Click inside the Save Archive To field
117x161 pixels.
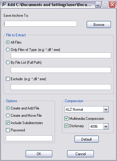pos(40,23)
